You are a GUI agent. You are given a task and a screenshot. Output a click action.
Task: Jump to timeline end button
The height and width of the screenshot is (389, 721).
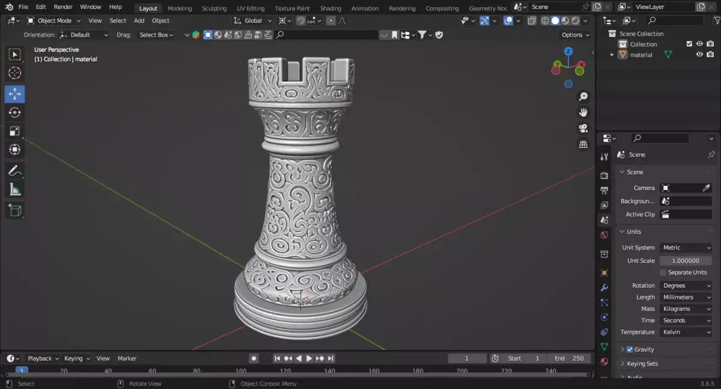330,358
